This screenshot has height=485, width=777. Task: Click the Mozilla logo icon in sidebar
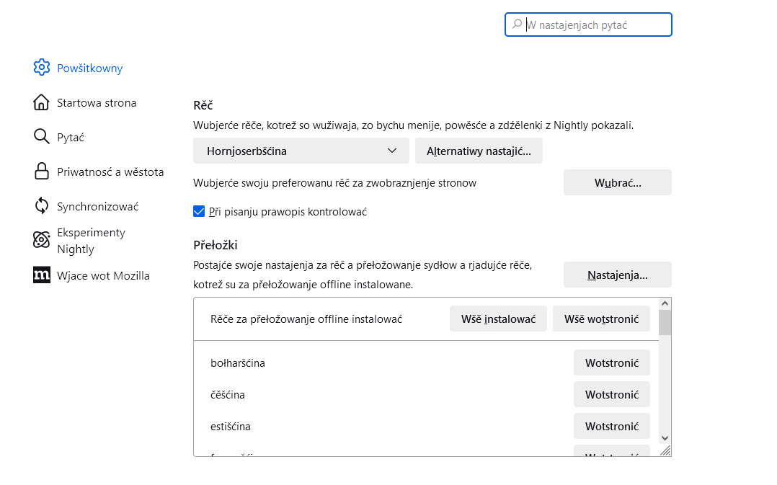[42, 275]
